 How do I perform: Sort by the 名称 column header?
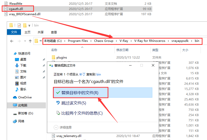(54, 50)
